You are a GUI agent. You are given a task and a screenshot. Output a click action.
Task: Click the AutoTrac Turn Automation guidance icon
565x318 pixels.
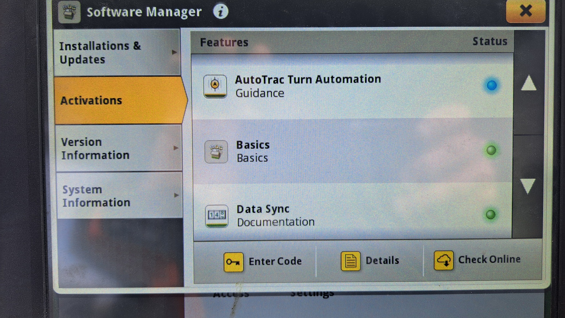215,86
